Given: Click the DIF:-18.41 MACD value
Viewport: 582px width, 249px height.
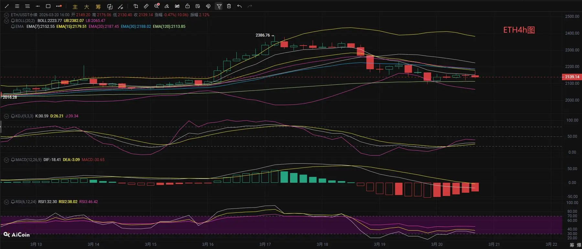Looking at the screenshot, I should coord(52,160).
